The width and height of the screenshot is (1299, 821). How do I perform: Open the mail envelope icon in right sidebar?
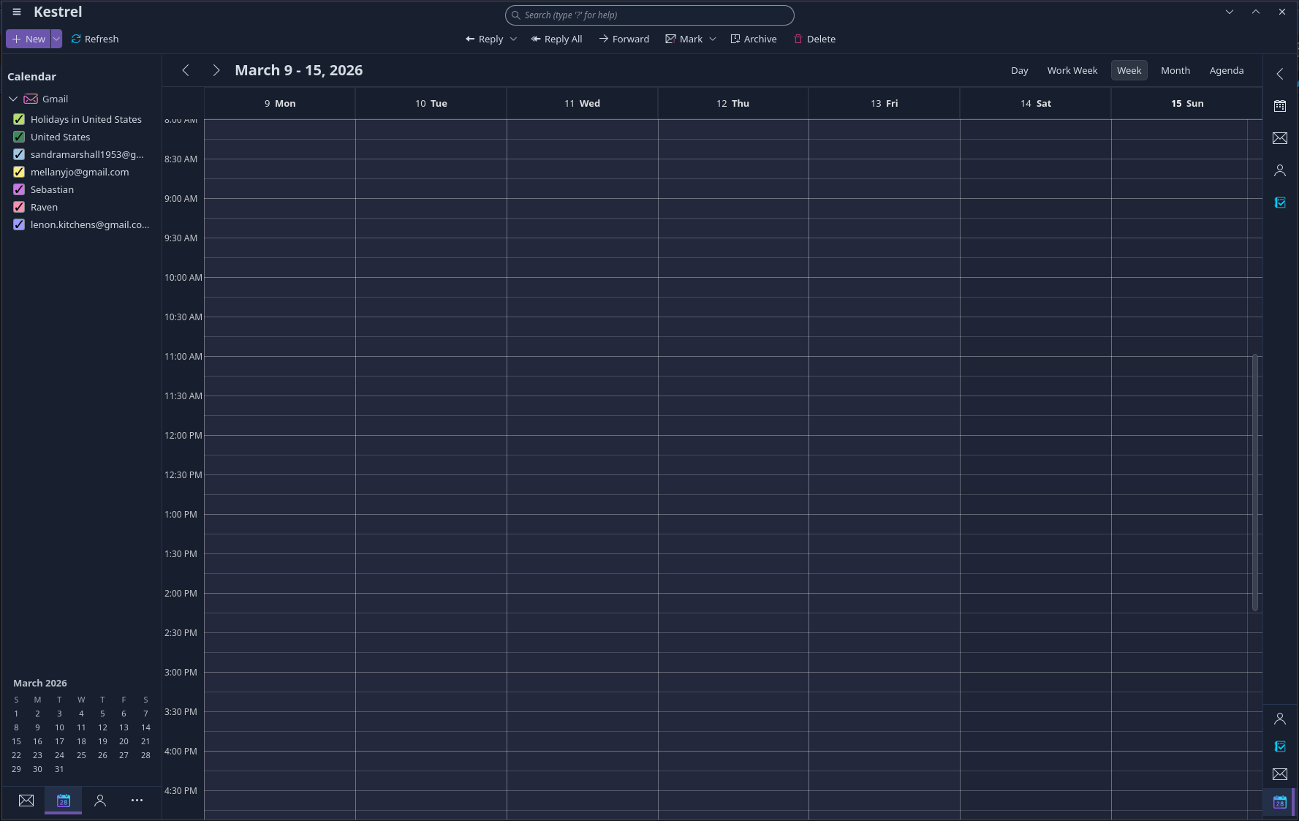coord(1280,138)
